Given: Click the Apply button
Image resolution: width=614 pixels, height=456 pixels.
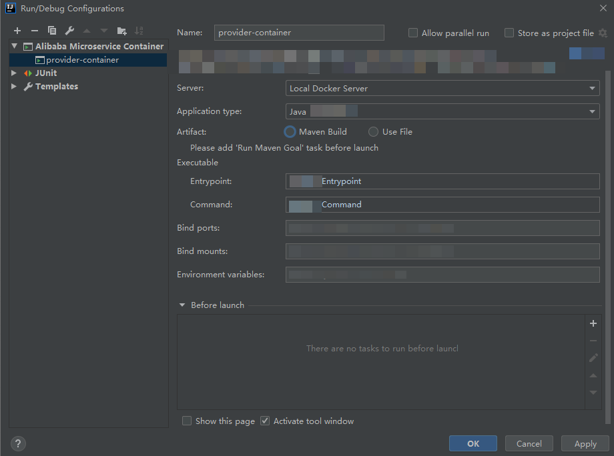Looking at the screenshot, I should click(585, 443).
